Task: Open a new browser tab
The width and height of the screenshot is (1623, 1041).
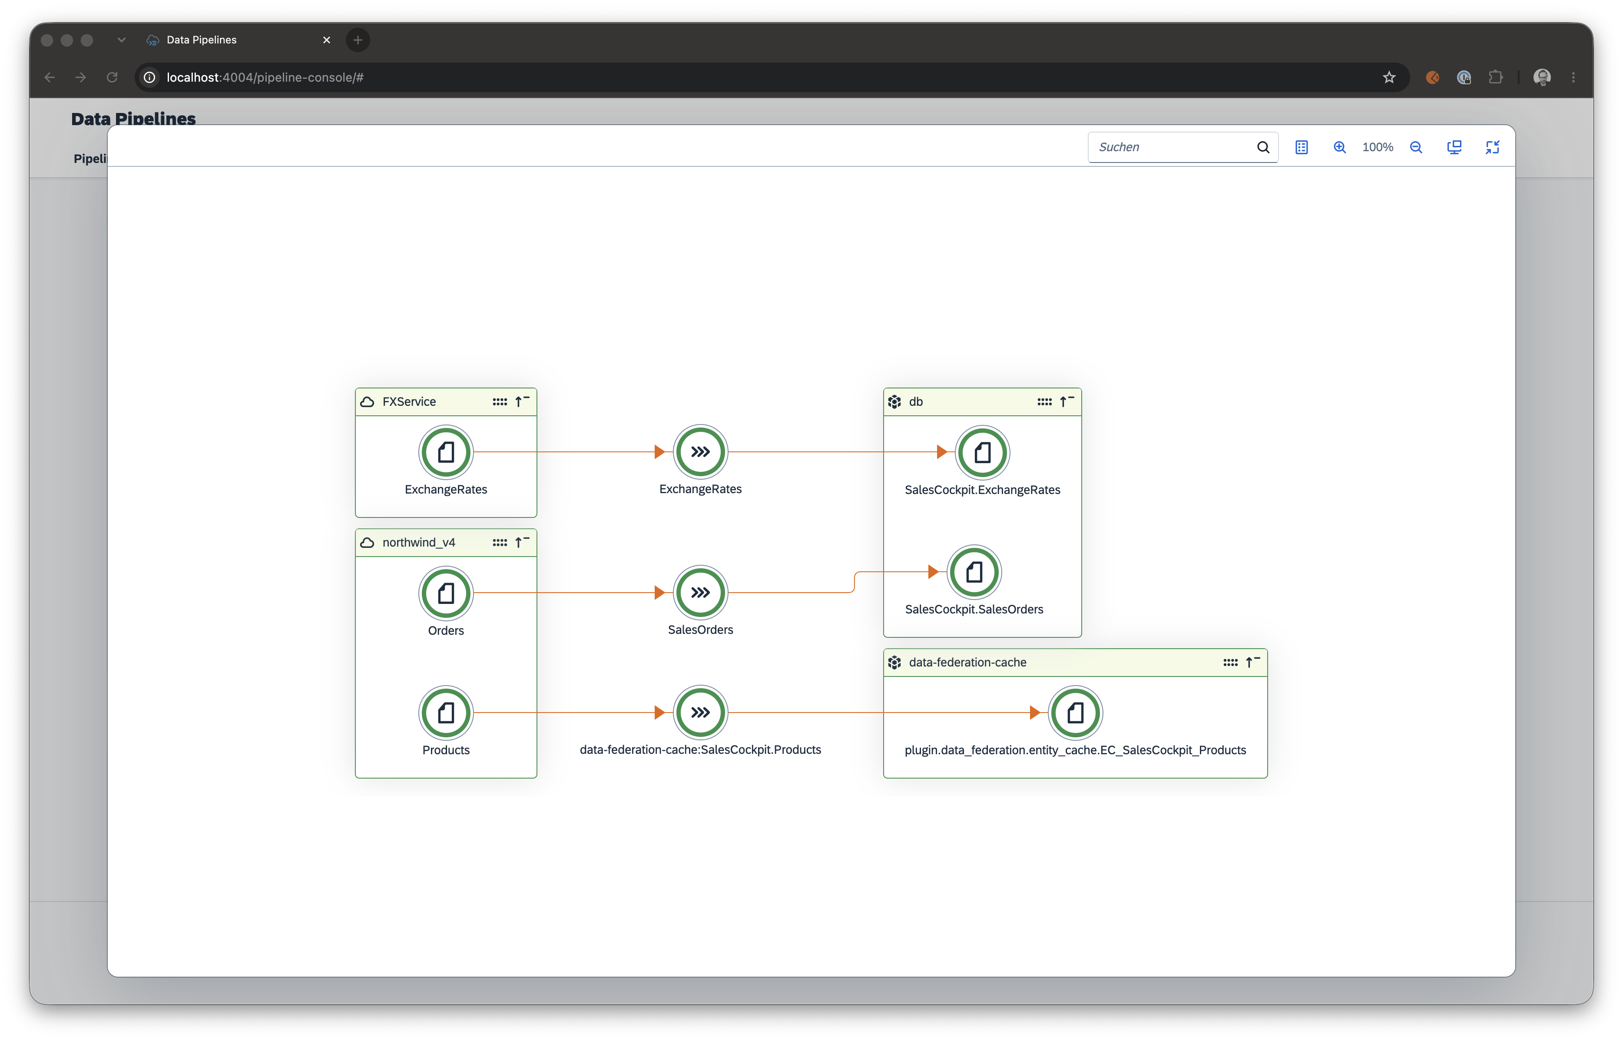Action: (358, 40)
